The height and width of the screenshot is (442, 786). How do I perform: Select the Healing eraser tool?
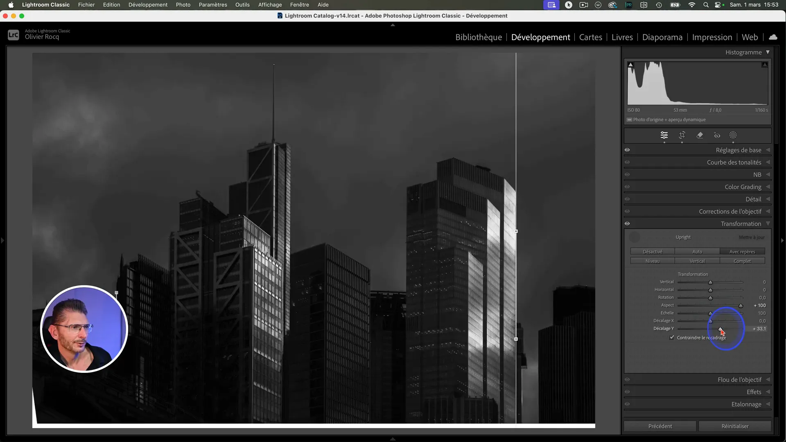(x=700, y=135)
